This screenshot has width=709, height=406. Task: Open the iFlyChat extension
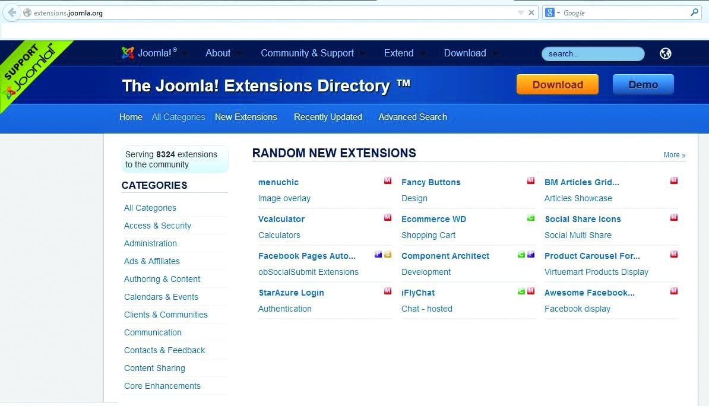point(418,293)
